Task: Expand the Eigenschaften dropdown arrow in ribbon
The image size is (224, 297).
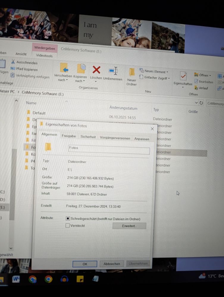Action: pos(183,87)
